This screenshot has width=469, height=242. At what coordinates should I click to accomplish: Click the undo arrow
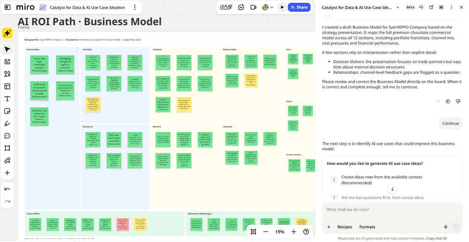(7, 189)
